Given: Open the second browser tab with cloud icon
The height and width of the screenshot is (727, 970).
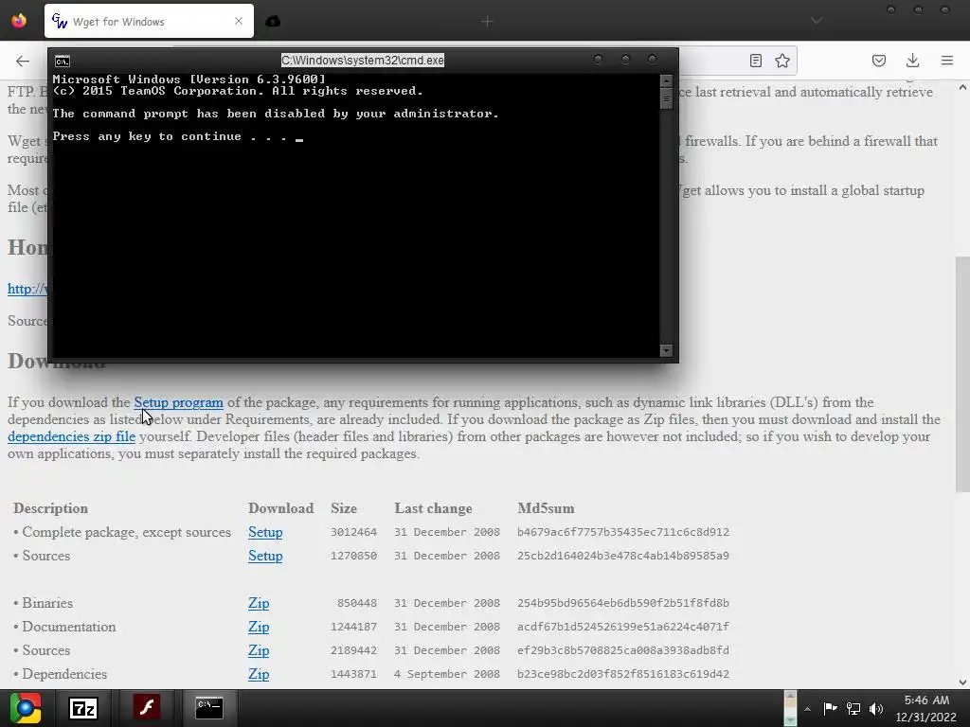Looking at the screenshot, I should tap(273, 22).
